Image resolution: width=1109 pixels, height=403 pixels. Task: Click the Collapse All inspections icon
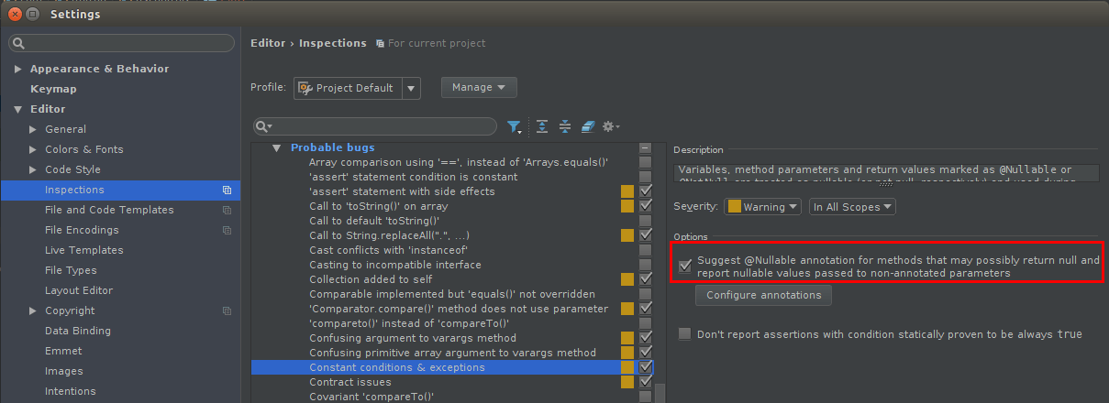pos(565,126)
